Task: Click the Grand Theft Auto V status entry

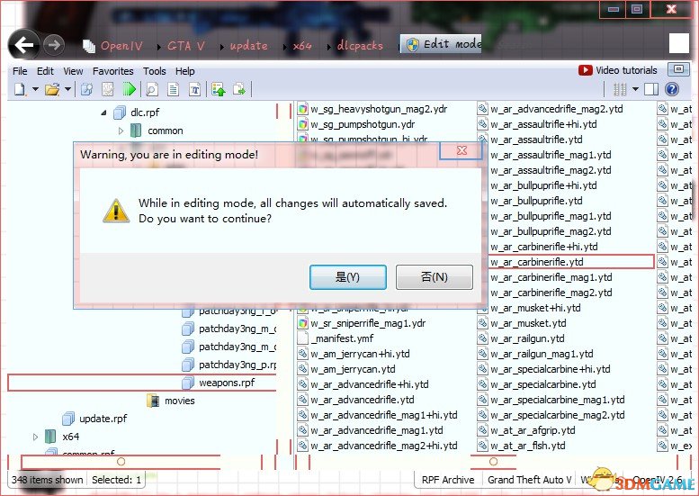Action: [529, 480]
